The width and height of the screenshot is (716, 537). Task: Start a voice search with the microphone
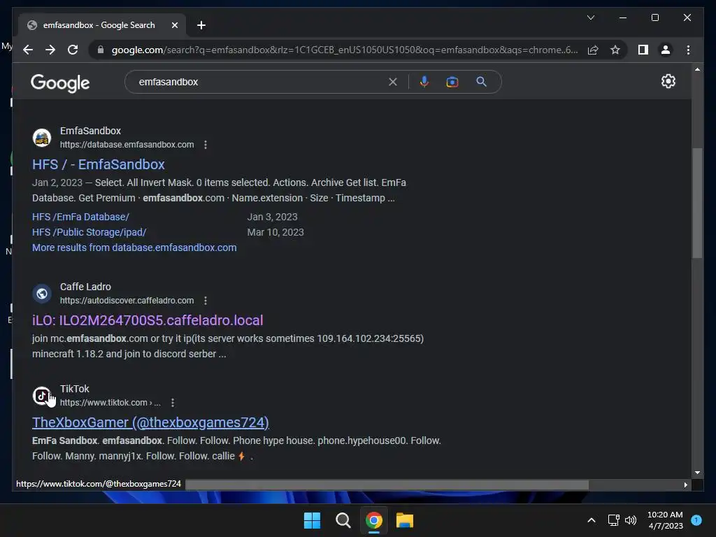(424, 82)
